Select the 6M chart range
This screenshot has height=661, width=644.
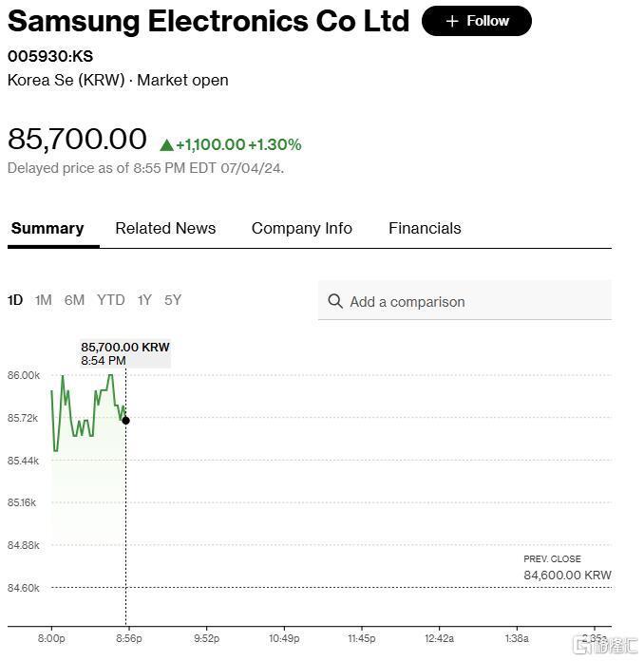tap(75, 300)
